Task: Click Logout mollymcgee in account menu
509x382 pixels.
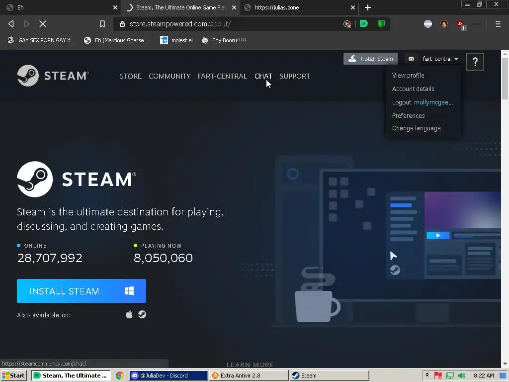Action: coord(423,102)
